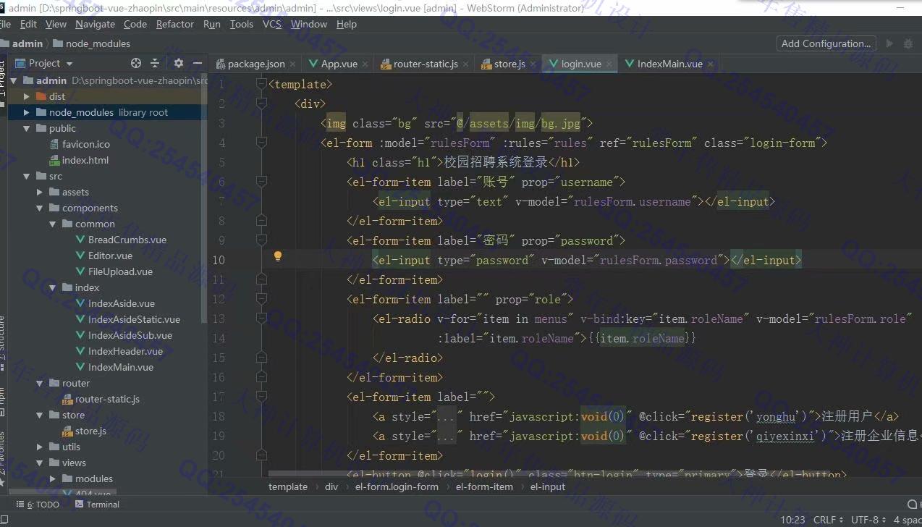Open the Run menu
The height and width of the screenshot is (527, 922).
pyautogui.click(x=212, y=24)
